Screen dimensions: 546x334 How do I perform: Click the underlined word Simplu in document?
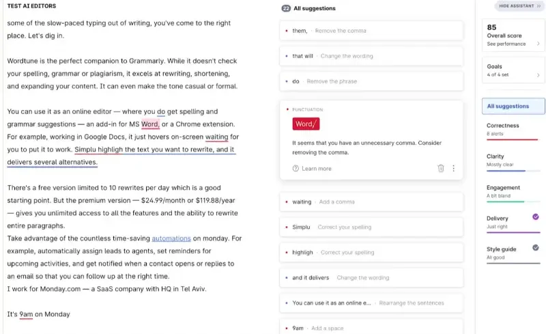pos(85,150)
